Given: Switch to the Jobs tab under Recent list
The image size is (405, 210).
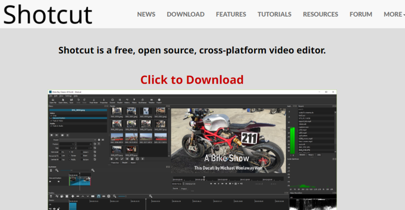Looking at the screenshot, I should pos(319,155).
